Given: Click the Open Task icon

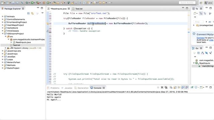Looking at the screenshot, I should [x=58, y=3].
